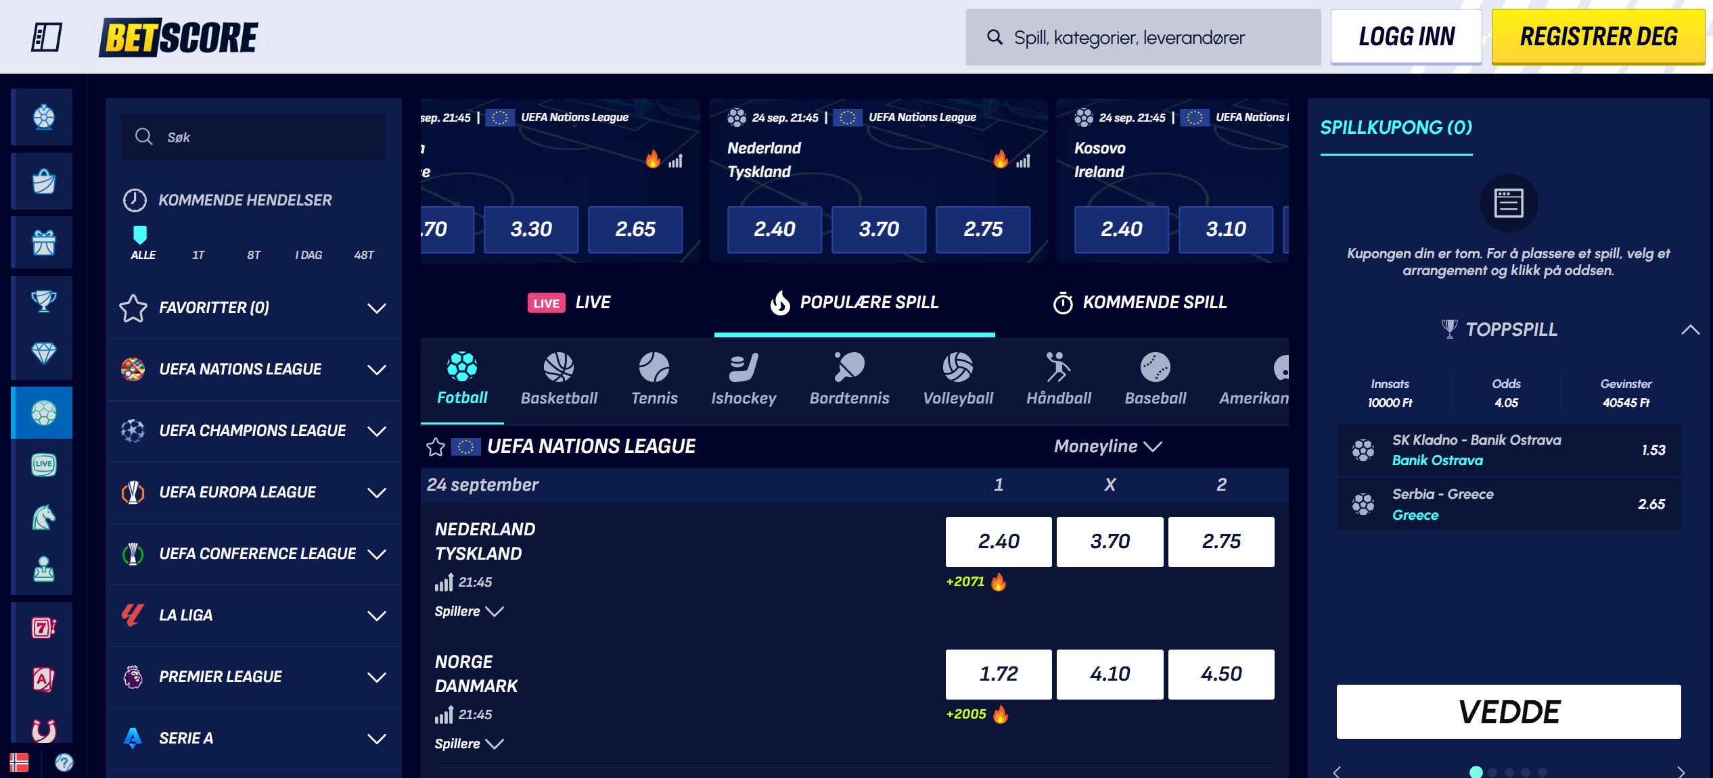Select draw odds 4.10 for Norge Danmark
1713x778 pixels.
pos(1110,674)
